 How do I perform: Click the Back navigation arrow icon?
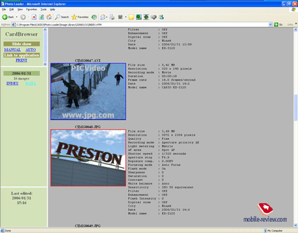[5, 17]
